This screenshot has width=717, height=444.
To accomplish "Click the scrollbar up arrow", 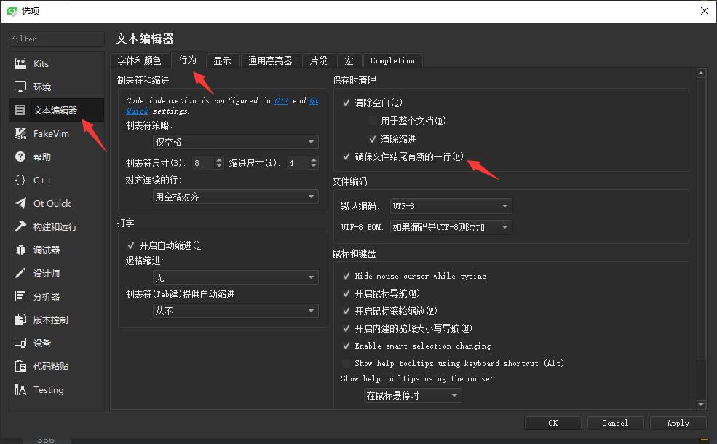I will click(701, 74).
